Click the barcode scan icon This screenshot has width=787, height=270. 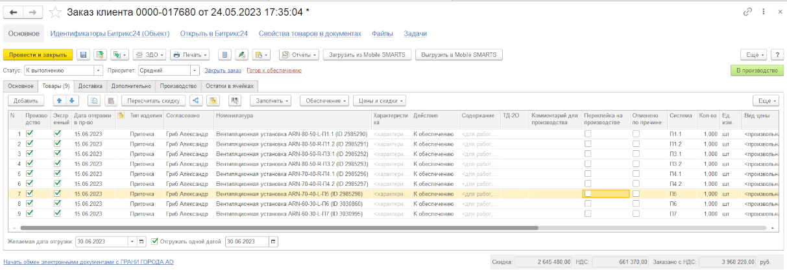[234, 100]
